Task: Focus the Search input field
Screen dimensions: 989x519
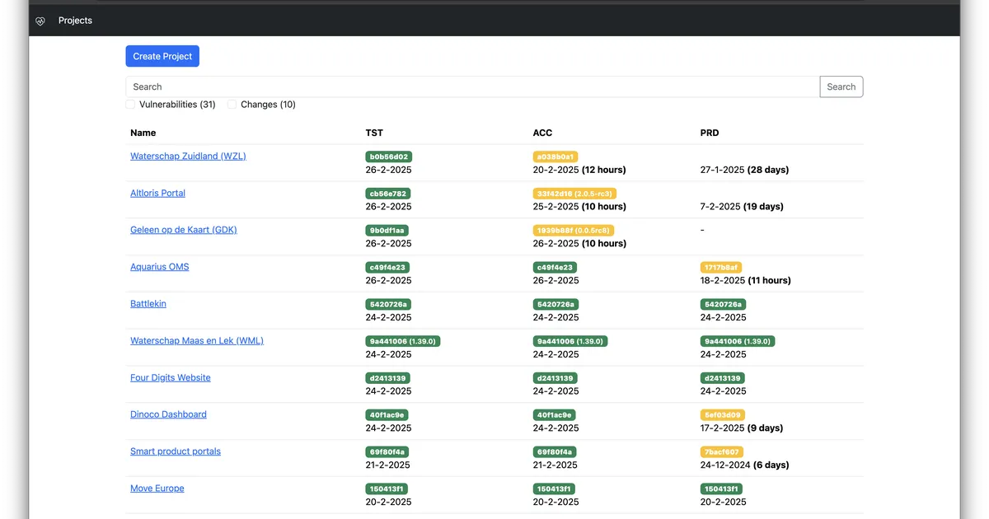Action: click(472, 86)
